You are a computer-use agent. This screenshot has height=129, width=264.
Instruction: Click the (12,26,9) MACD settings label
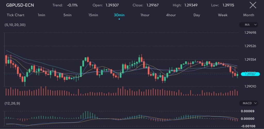(x=13, y=103)
